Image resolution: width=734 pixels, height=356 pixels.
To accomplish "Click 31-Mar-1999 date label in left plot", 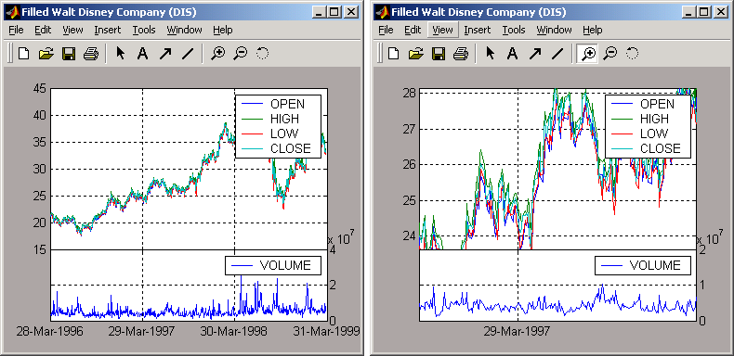I will (x=327, y=332).
